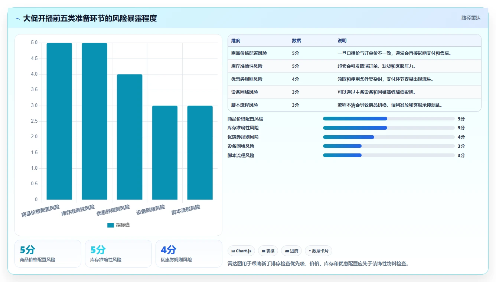Click the 商品价格配置风险 bar in chart
496x282 pixels.
(x=59, y=121)
